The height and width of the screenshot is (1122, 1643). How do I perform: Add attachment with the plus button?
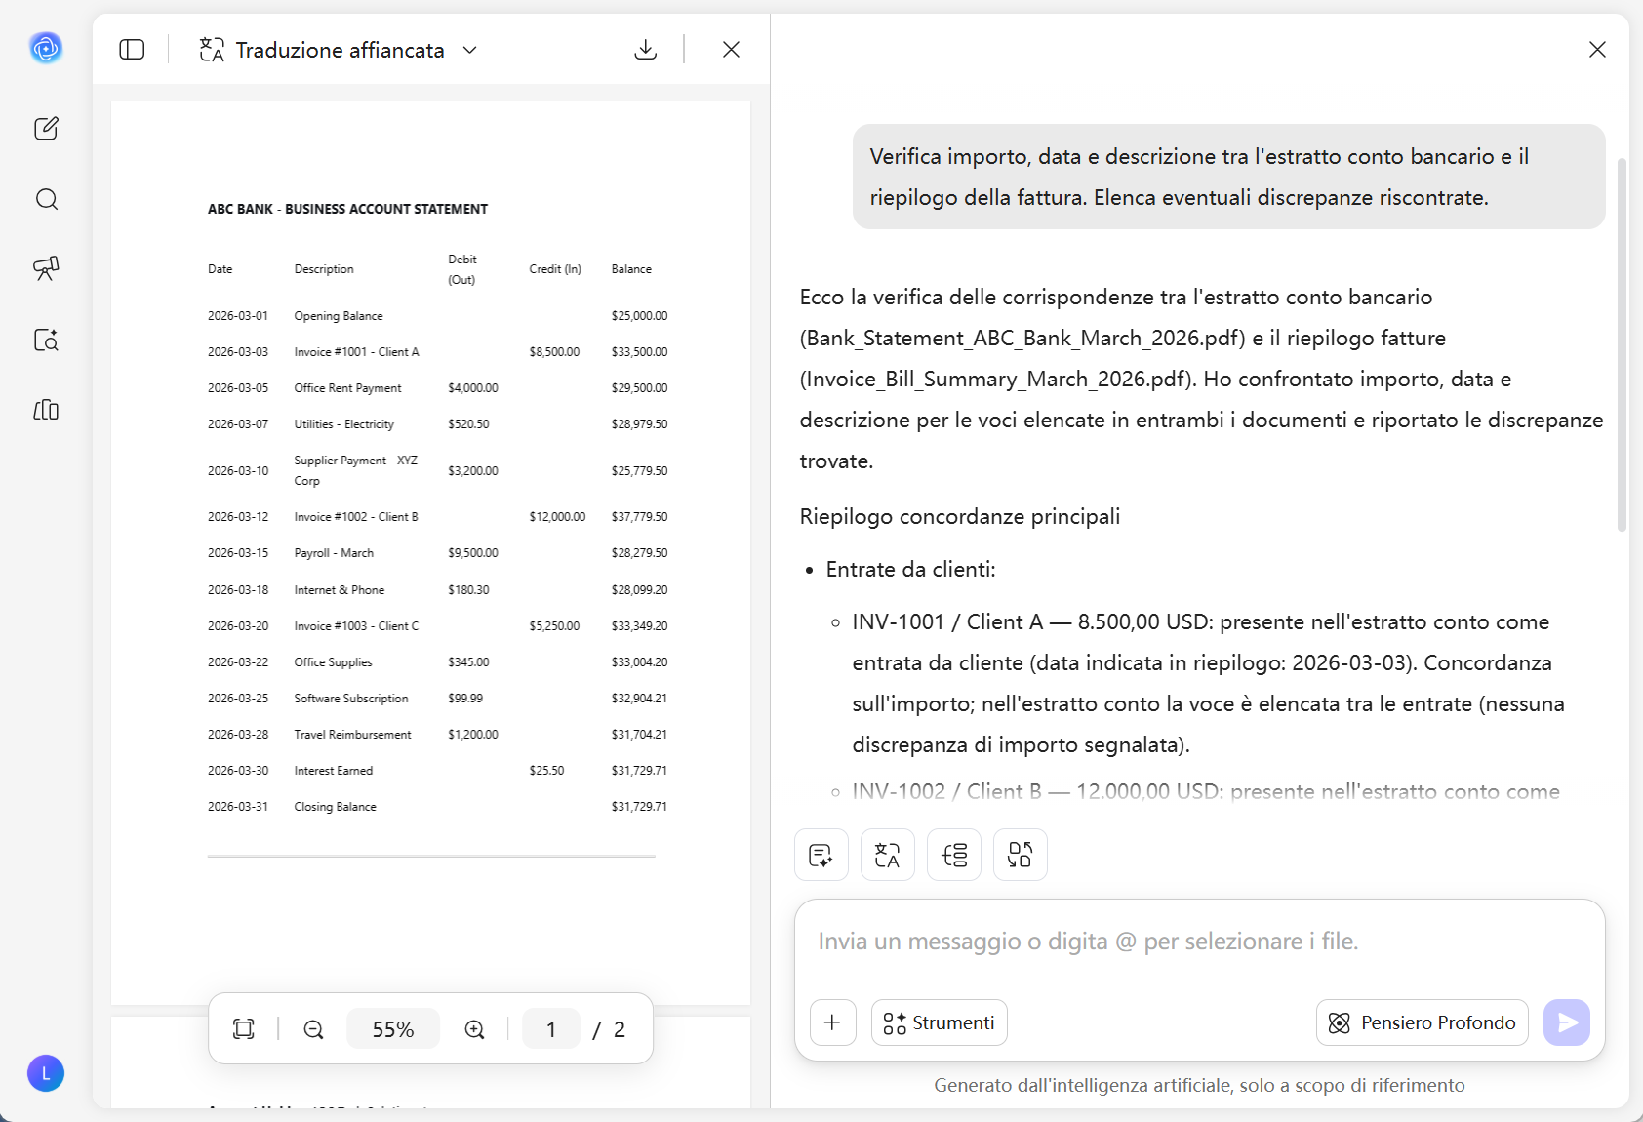pos(833,1022)
